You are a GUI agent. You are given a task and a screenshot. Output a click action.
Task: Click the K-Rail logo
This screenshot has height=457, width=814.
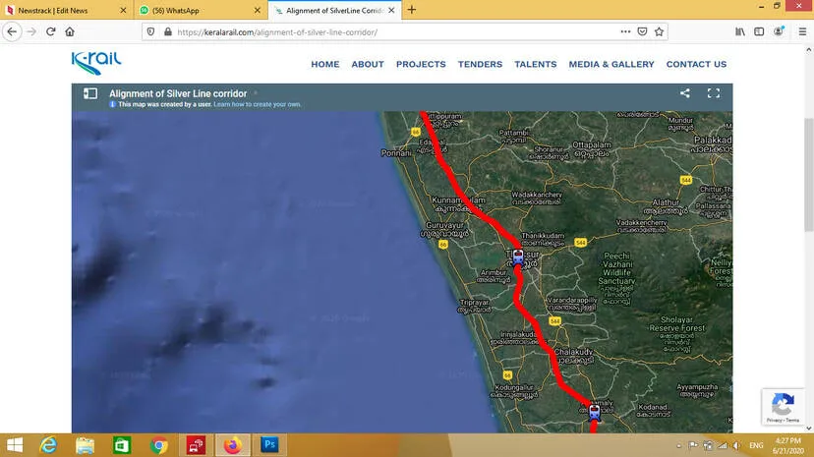pyautogui.click(x=96, y=63)
